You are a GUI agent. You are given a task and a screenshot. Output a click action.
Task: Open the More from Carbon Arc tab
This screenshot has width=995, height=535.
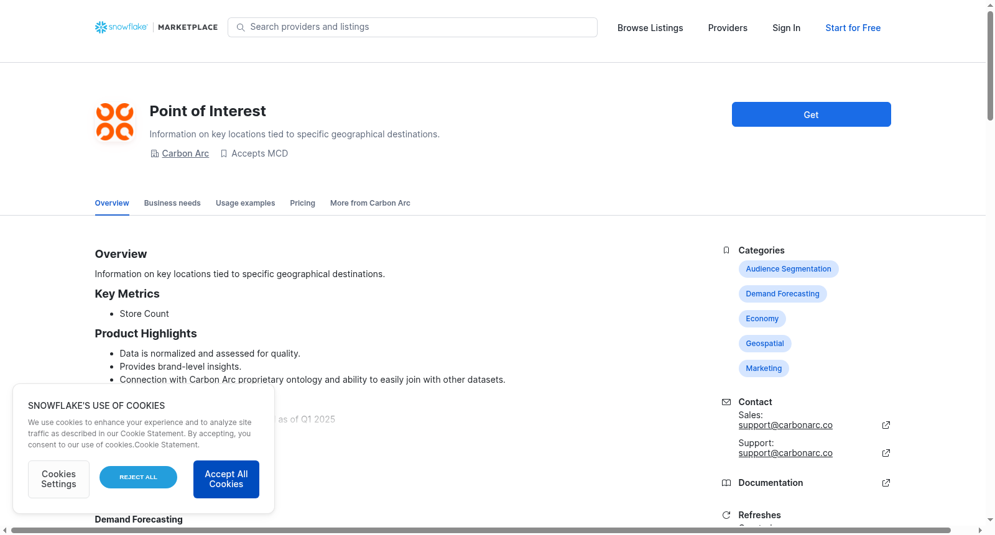click(x=370, y=203)
